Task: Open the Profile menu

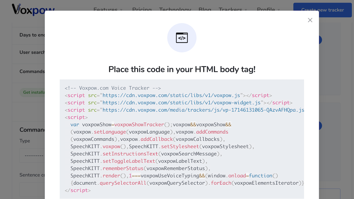Action: click(266, 8)
